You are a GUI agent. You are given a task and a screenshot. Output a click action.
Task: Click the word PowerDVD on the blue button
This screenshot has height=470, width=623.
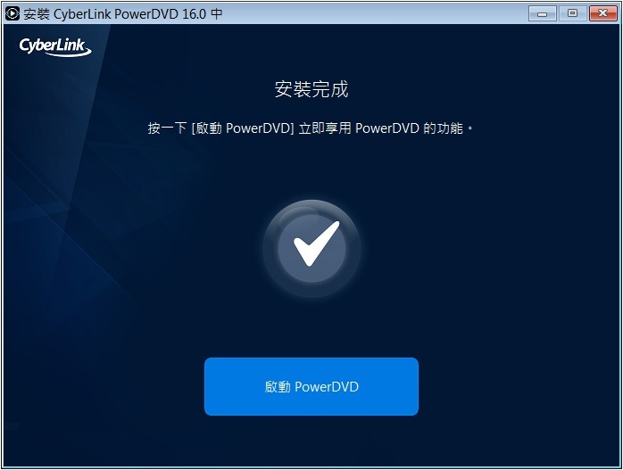click(327, 387)
